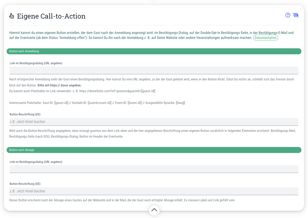Click the example URL containing deineSeite.com
The image size is (308, 218).
[117, 91]
